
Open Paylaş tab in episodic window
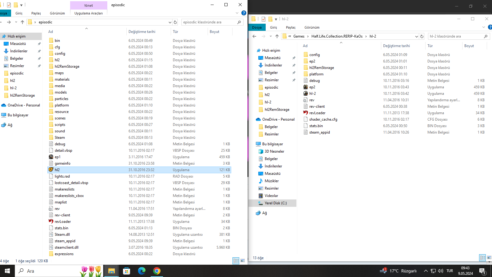click(36, 13)
